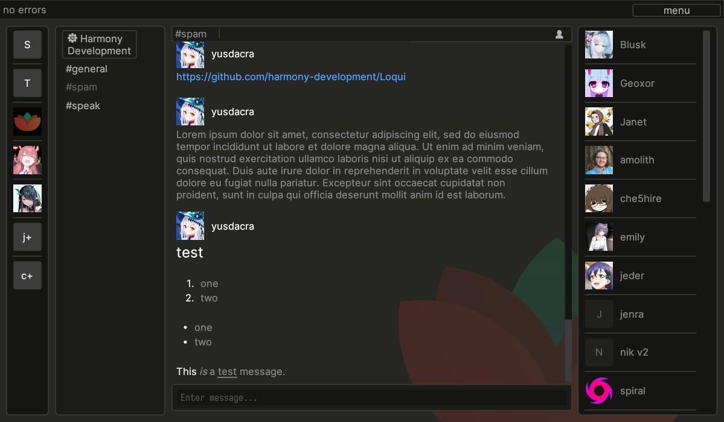Viewport: 724px width, 422px height.
Task: Click Geoxor's avatar in member list
Action: click(x=599, y=83)
